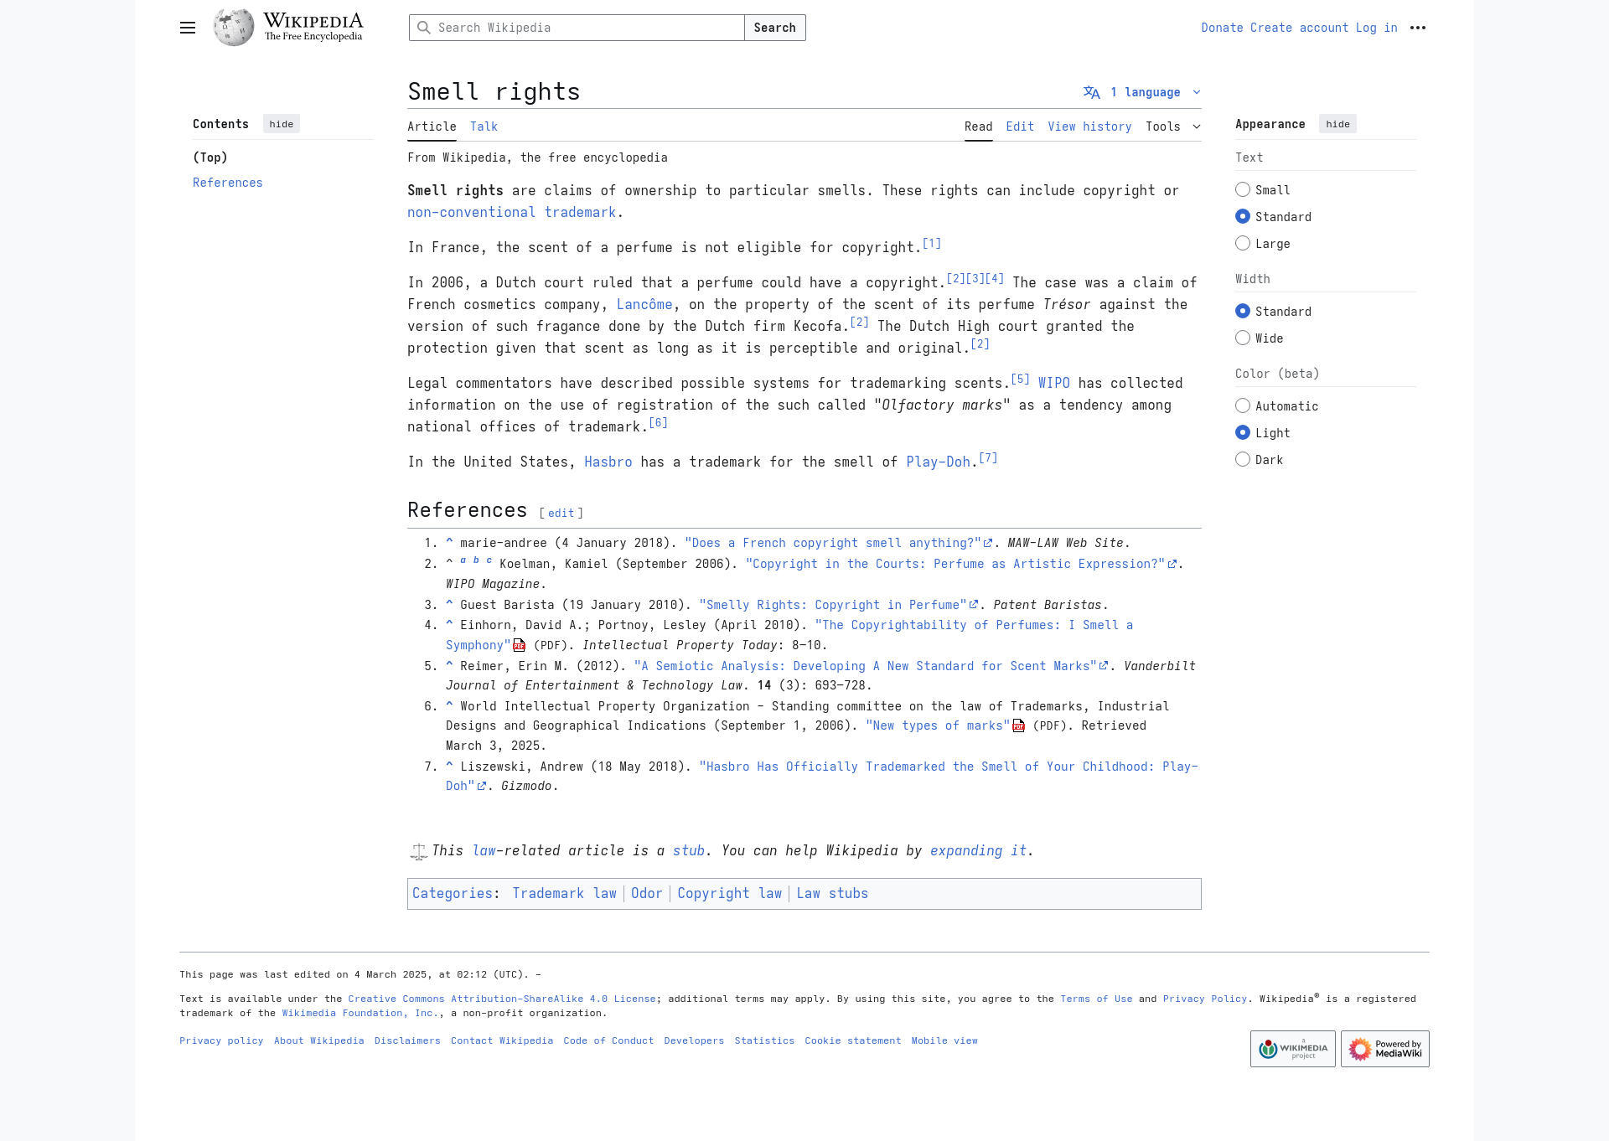Click the law scales stub icon
This screenshot has width=1609, height=1141.
(x=418, y=851)
